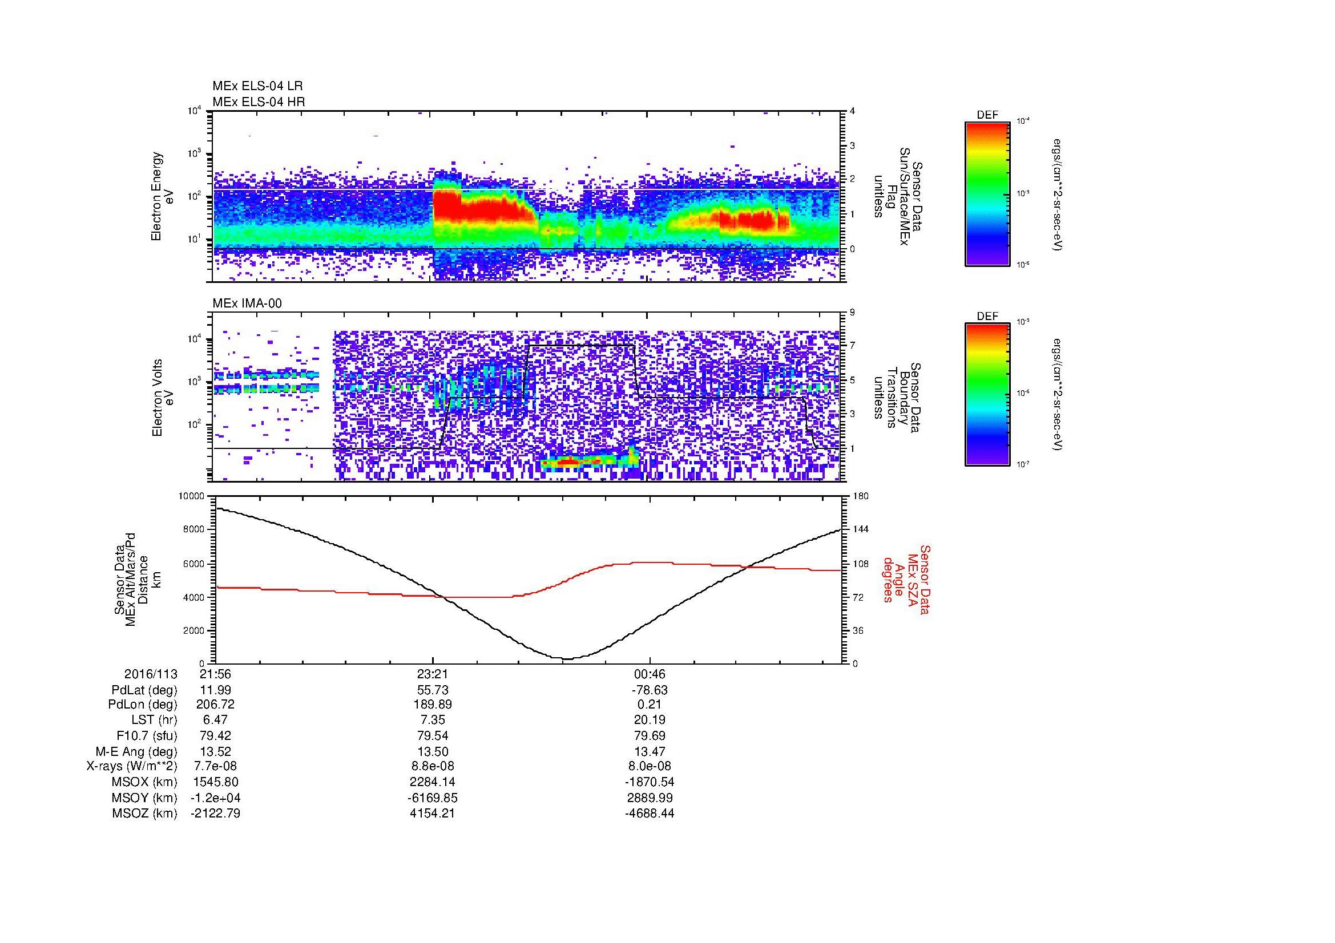Click the MSOY value '-1.2e+04'
The width and height of the screenshot is (1335, 943).
(x=215, y=798)
